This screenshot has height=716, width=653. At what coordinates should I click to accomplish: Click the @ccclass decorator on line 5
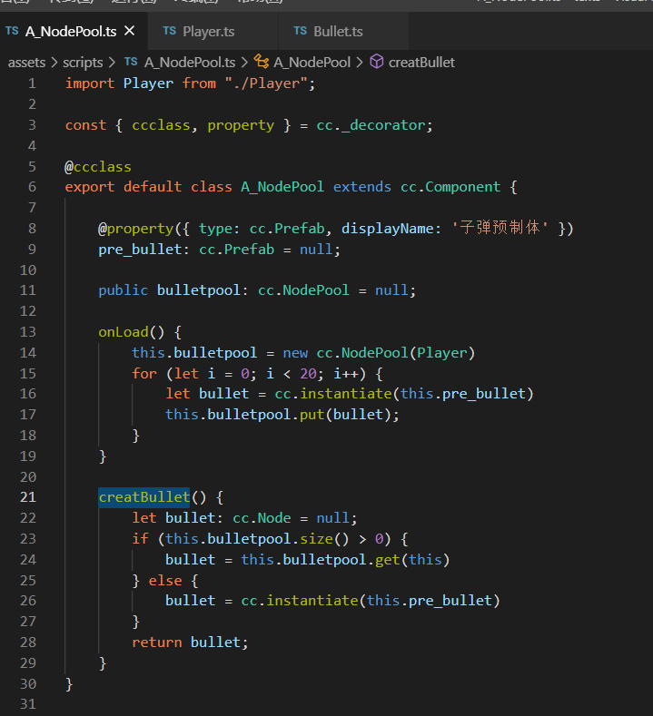tap(98, 167)
